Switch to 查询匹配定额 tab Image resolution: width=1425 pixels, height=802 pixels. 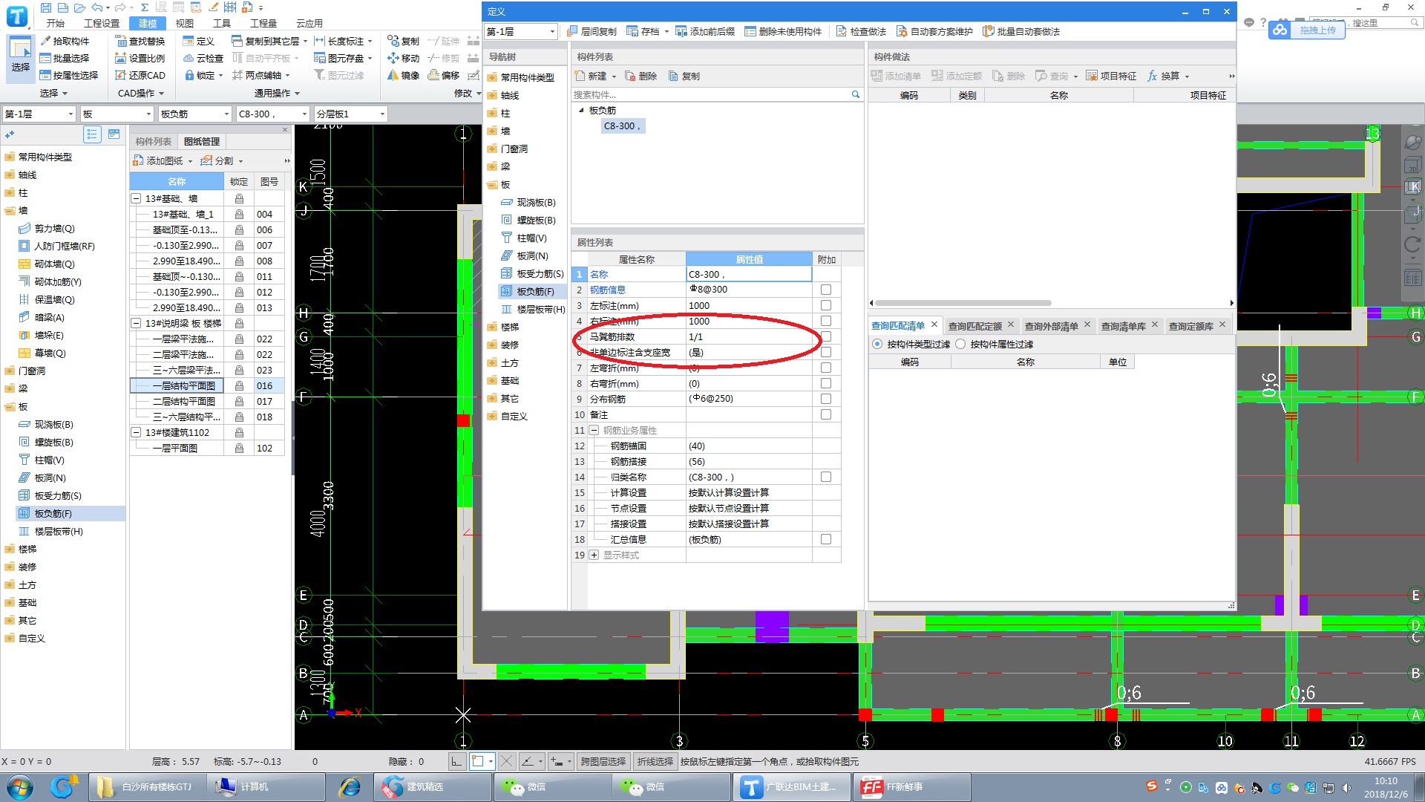point(974,326)
